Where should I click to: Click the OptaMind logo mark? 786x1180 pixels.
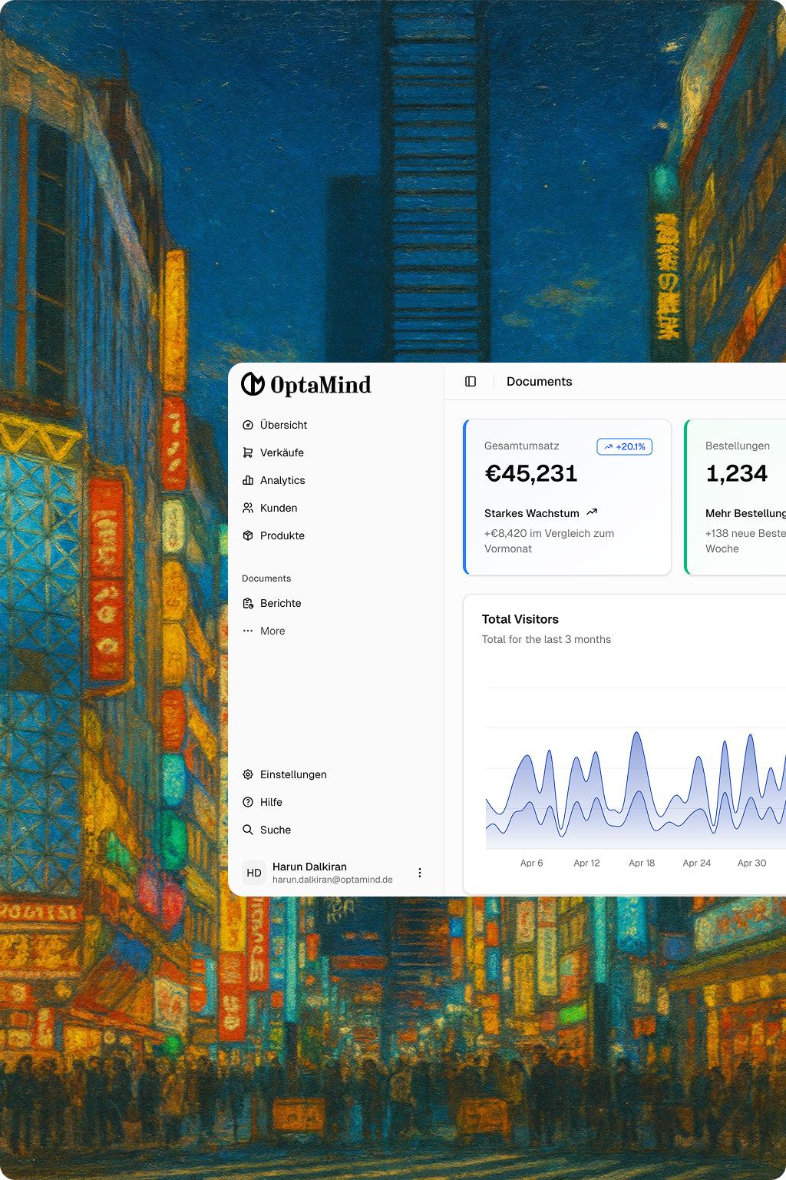click(x=254, y=384)
